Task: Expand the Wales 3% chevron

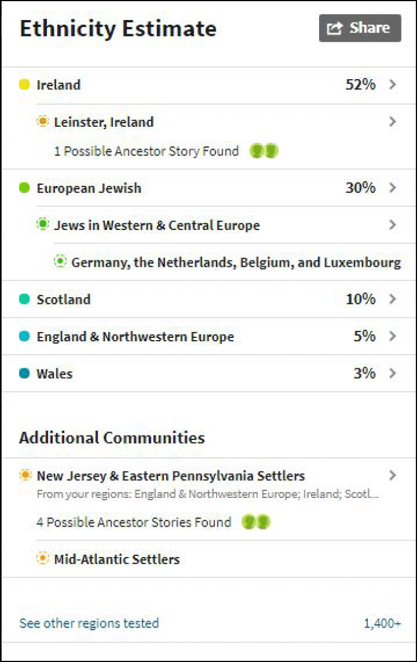Action: tap(392, 373)
